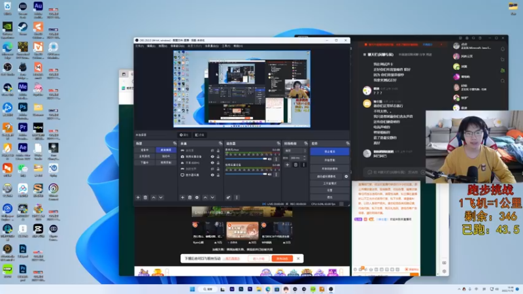
Task: Open the Tools menu in OBS
Action: (x=226, y=46)
